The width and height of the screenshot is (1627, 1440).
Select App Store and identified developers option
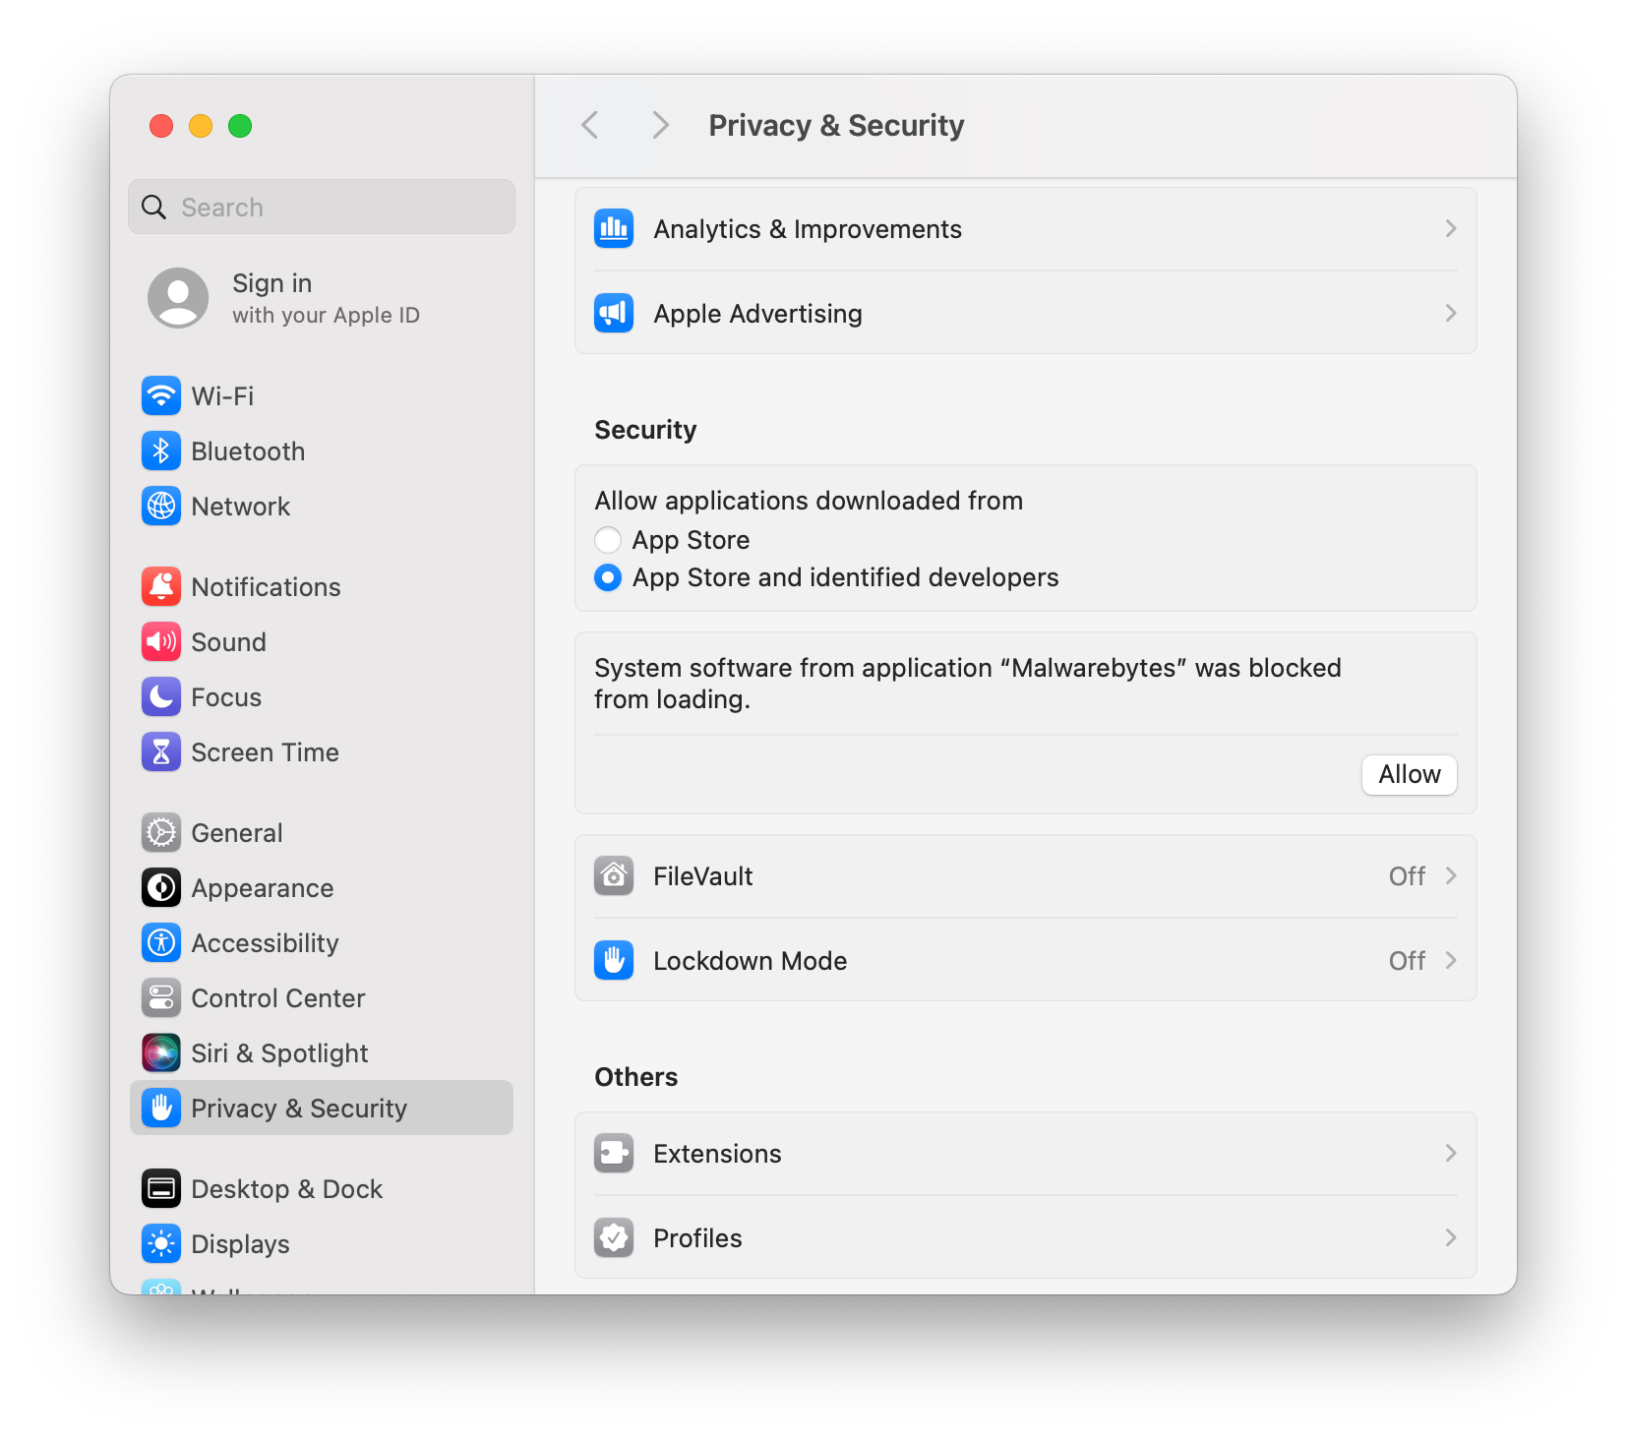608,577
